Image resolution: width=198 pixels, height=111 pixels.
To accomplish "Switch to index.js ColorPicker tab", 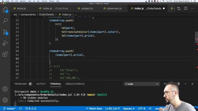I will (x=54, y=8).
